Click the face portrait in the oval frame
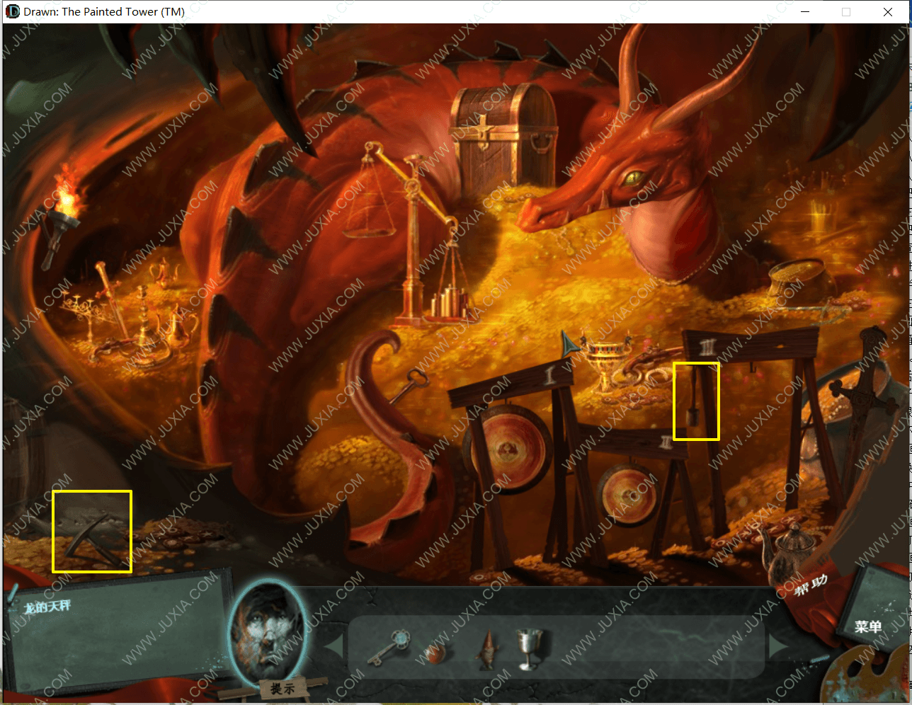This screenshot has width=912, height=705. tap(268, 632)
